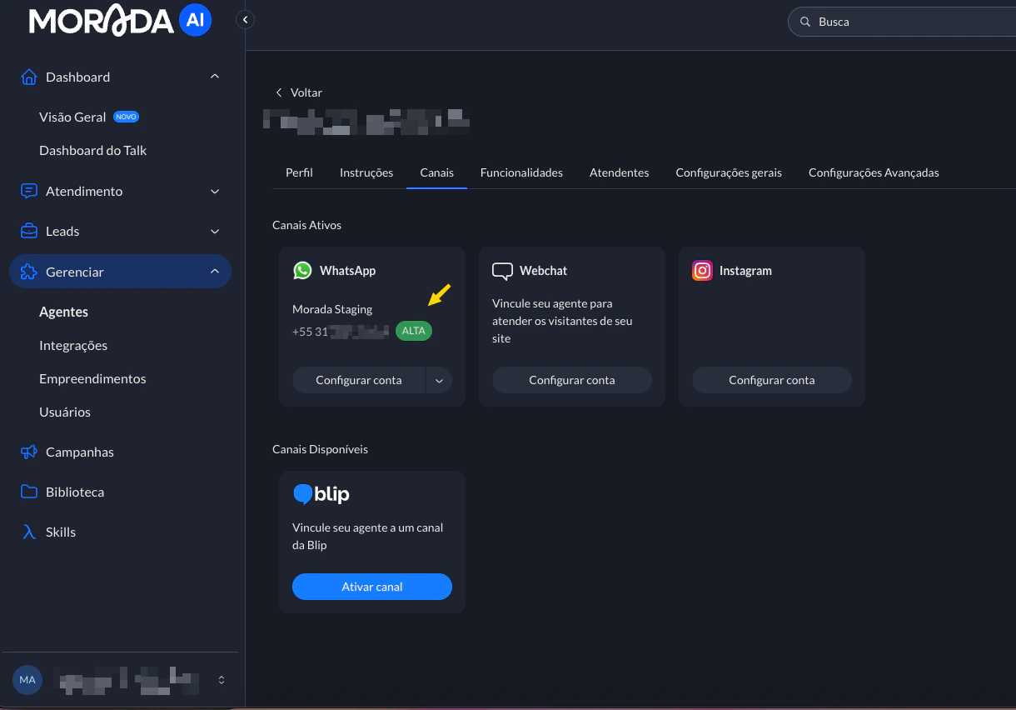Image resolution: width=1016 pixels, height=710 pixels.
Task: Click the Instagram logo icon
Action: pyautogui.click(x=703, y=271)
